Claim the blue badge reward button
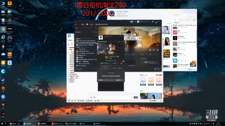 click(x=143, y=85)
